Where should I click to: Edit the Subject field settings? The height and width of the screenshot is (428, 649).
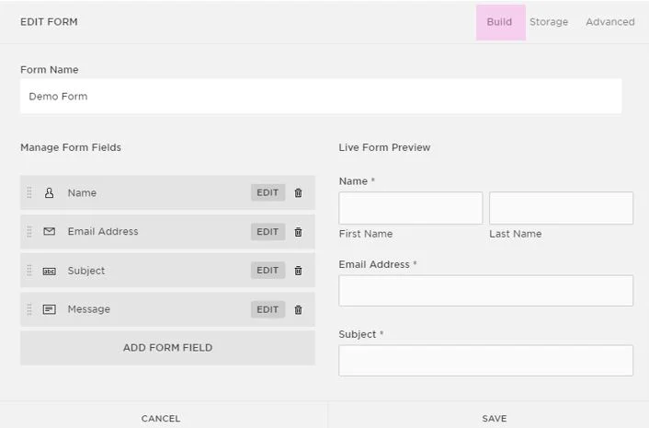(x=268, y=270)
